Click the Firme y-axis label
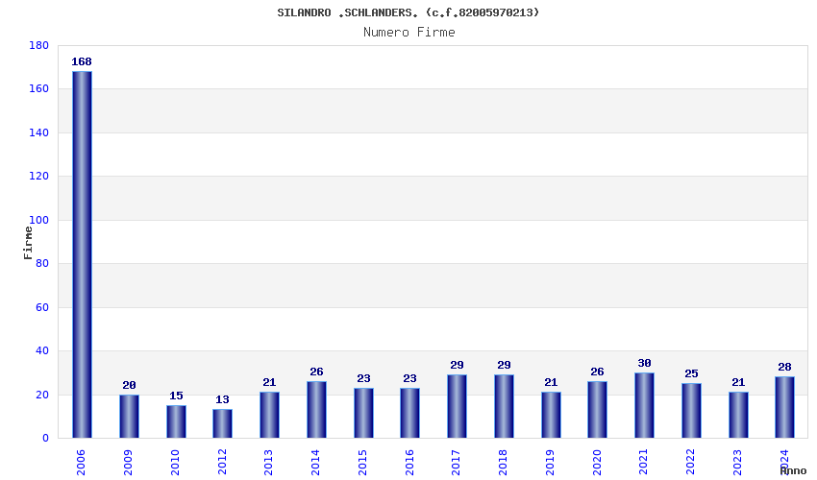817x480 pixels. (28, 243)
